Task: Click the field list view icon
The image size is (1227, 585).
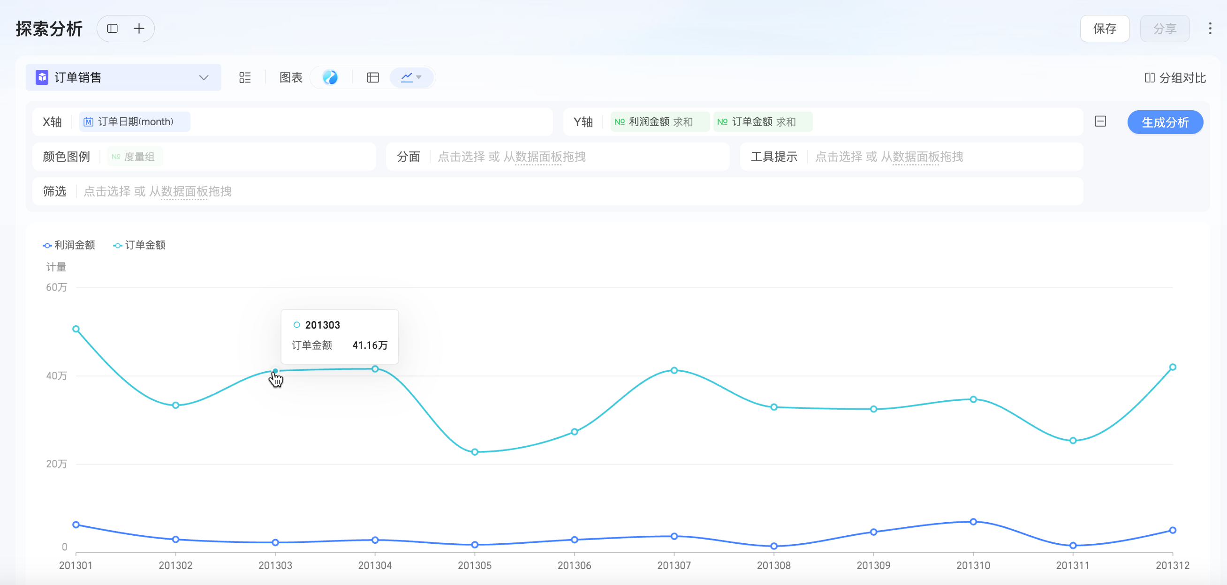Action: point(245,78)
